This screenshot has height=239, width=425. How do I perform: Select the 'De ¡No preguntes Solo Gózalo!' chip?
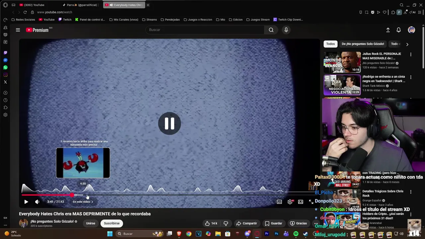click(363, 44)
